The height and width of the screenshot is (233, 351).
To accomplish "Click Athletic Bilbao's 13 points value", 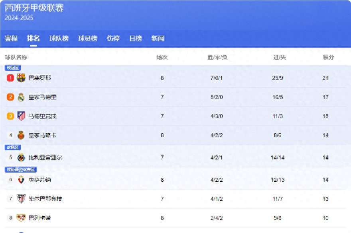I will [325, 199].
